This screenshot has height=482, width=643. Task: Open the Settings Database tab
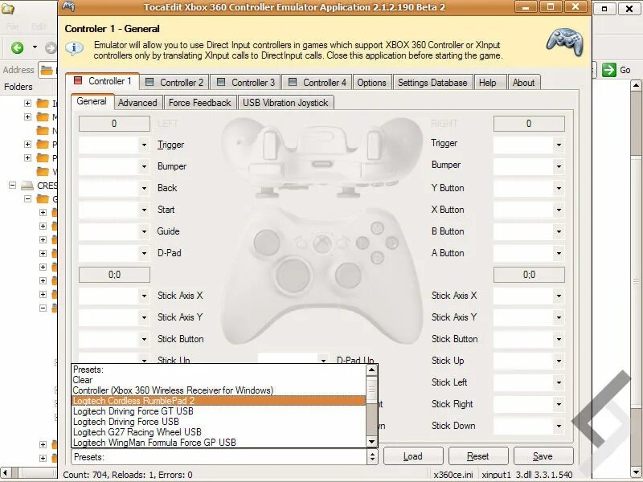(x=432, y=83)
